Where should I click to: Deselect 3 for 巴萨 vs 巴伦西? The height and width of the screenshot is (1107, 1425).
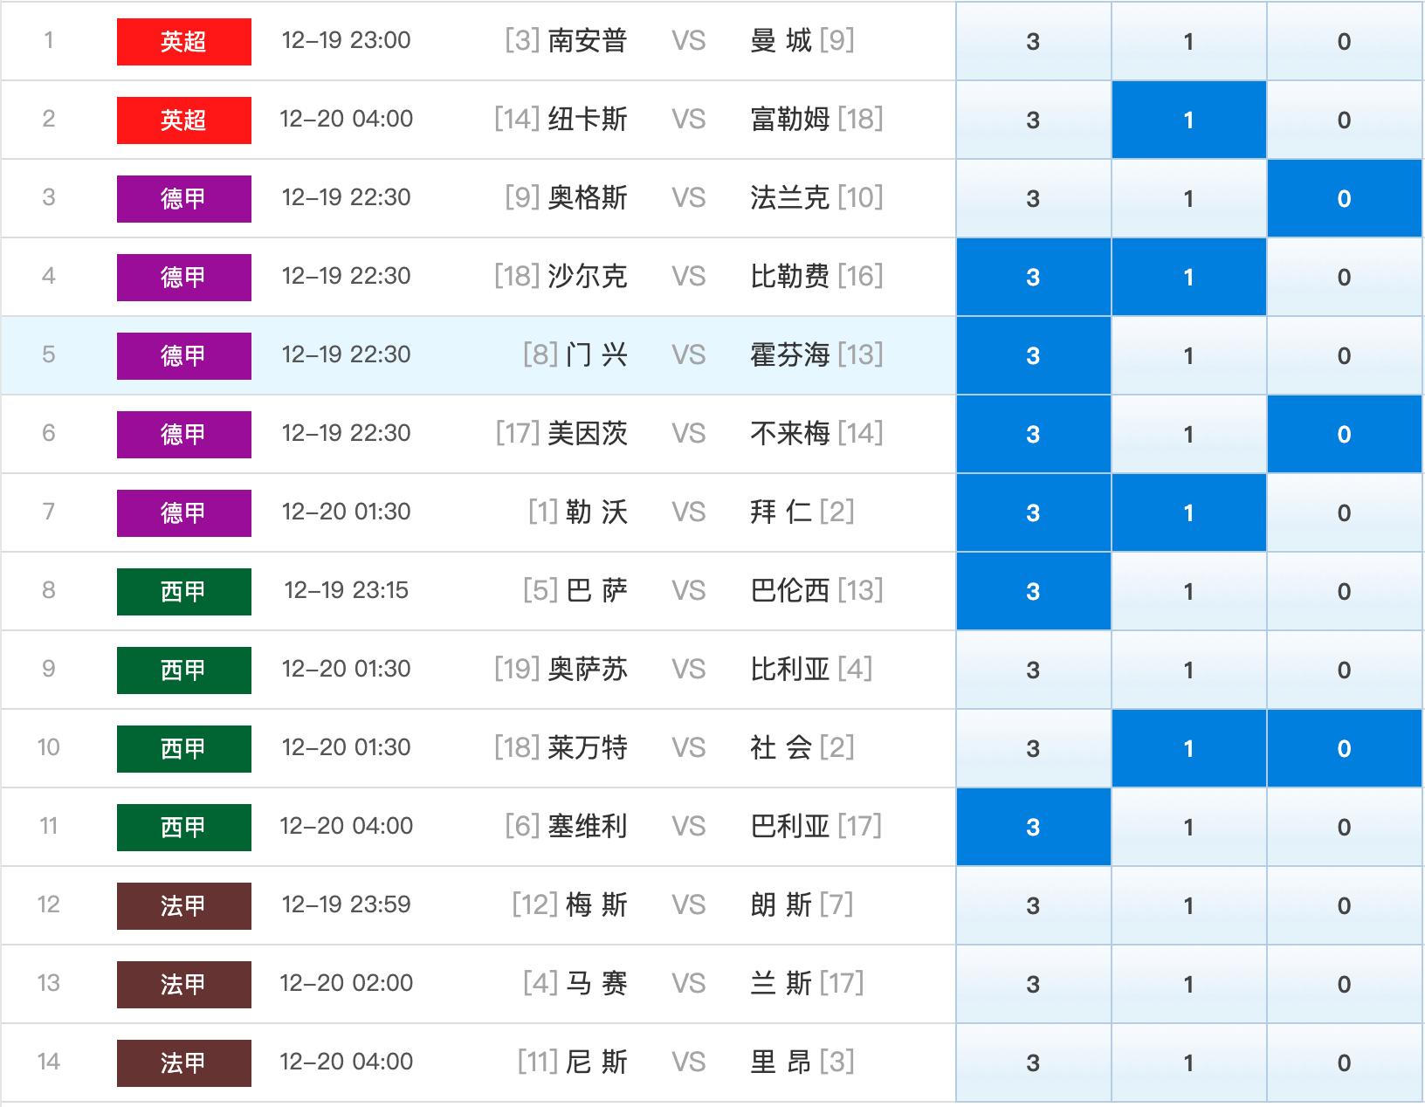click(1034, 591)
